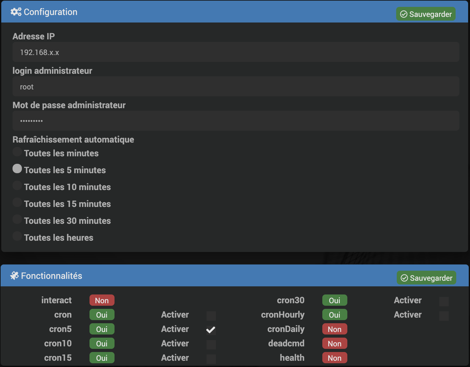The height and width of the screenshot is (367, 470).
Task: Tick the cron15 Activer checkbox
Action: pos(211,359)
